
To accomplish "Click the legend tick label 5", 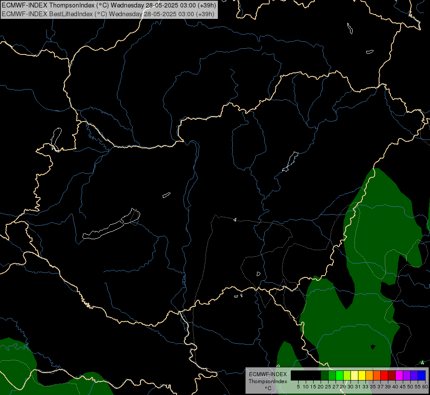I will coord(298,387).
